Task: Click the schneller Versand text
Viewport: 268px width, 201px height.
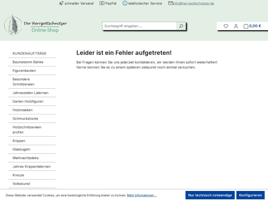Action: (79, 3)
